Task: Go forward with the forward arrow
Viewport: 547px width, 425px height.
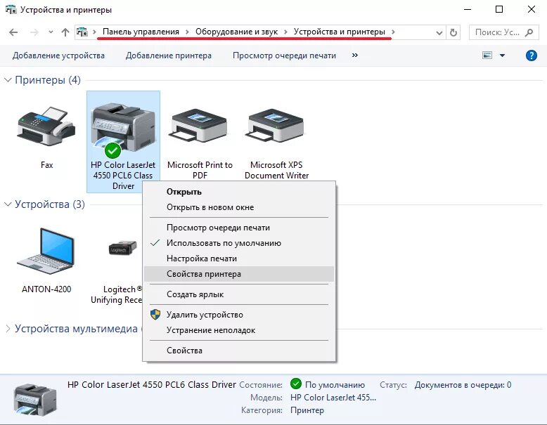Action: (x=34, y=32)
